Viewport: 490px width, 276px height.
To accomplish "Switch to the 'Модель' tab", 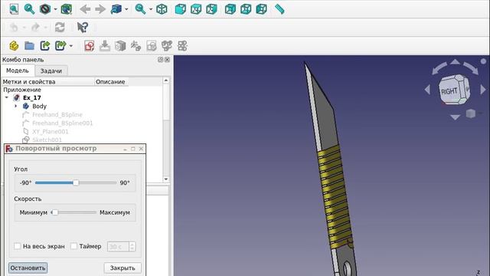I will coord(18,71).
